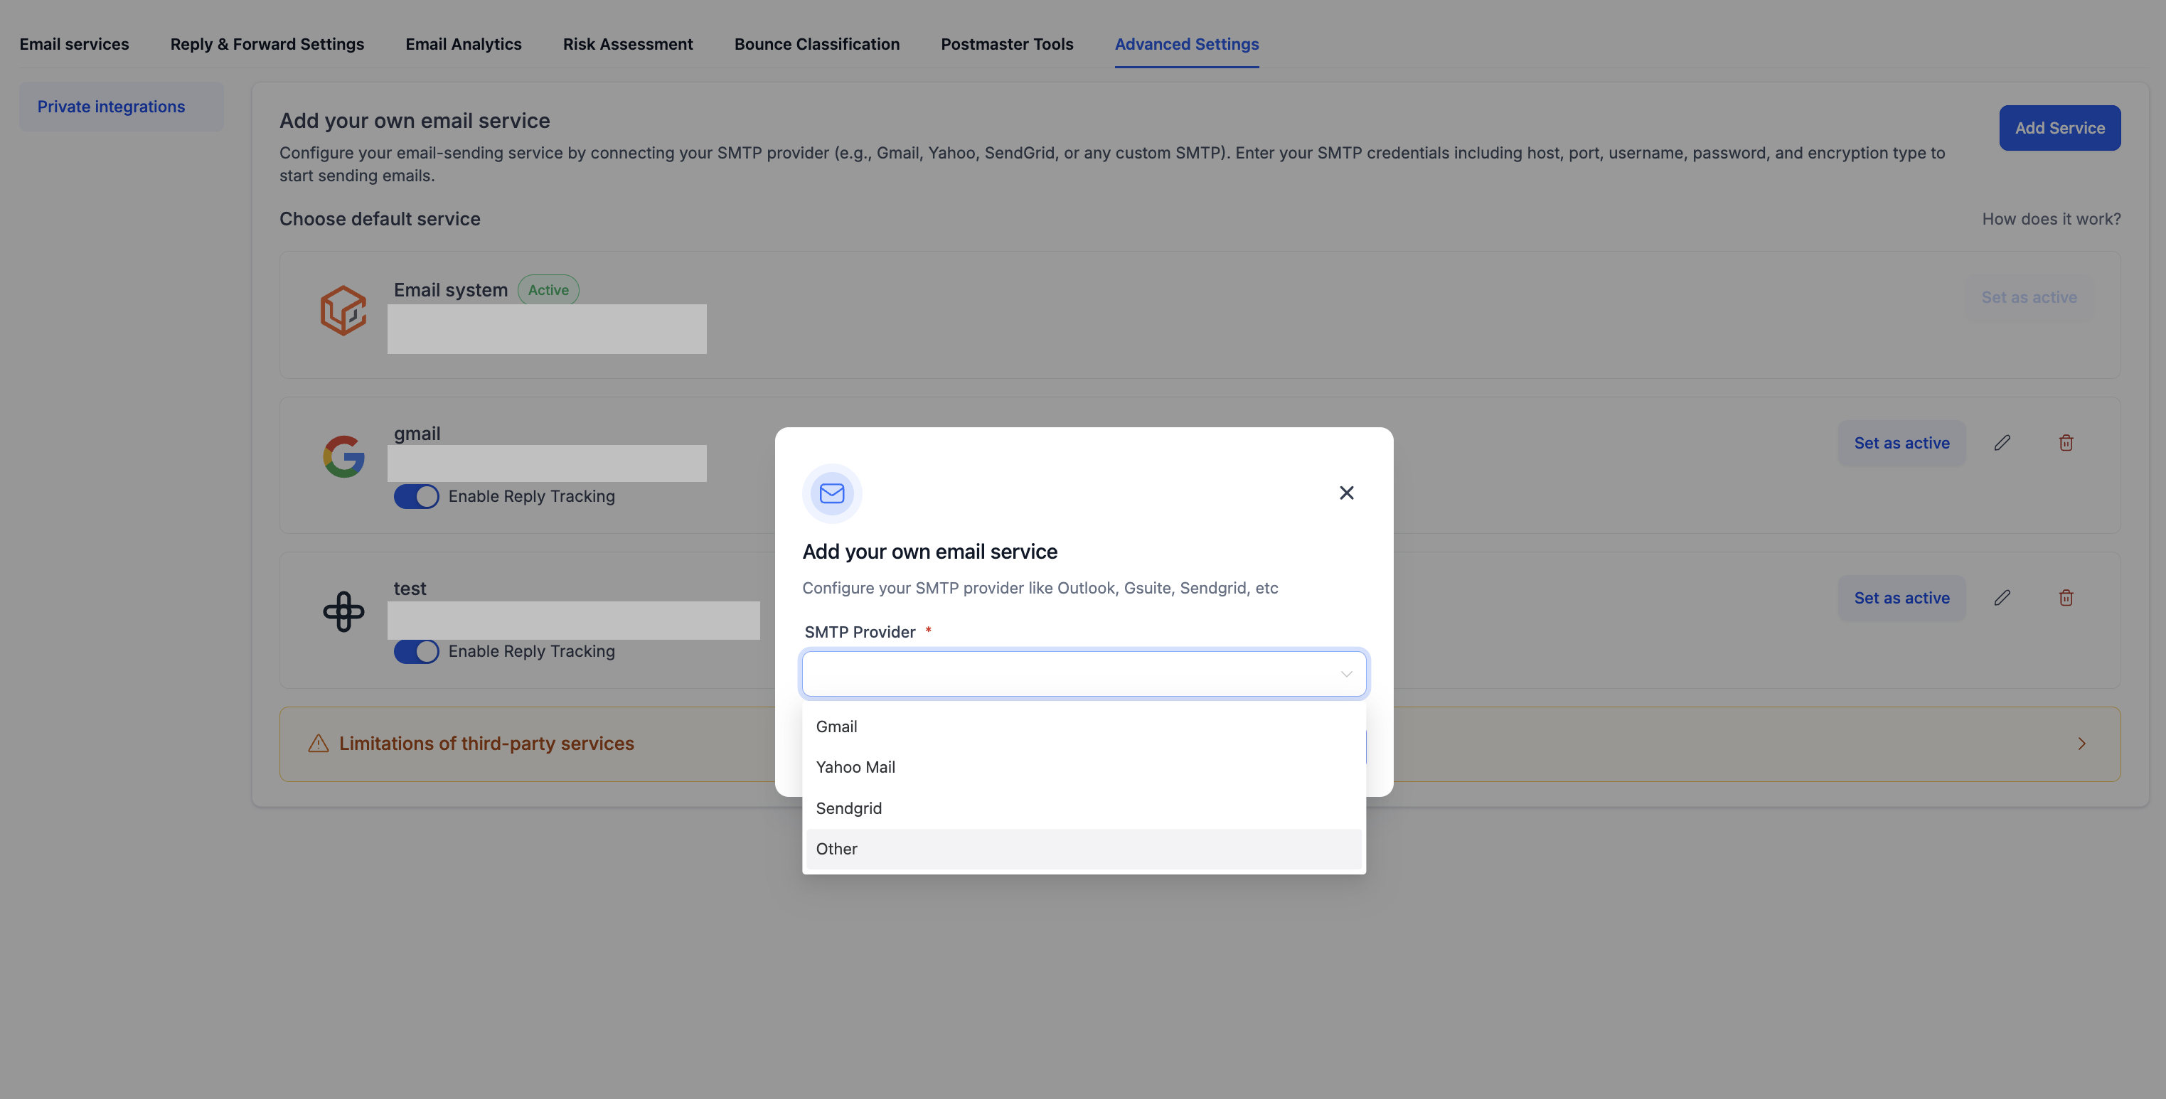2166x1099 pixels.
Task: Click the Add Service button
Action: pyautogui.click(x=2060, y=128)
